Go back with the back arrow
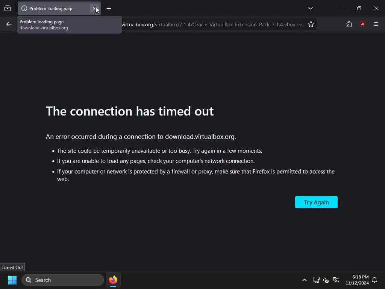The height and width of the screenshot is (289, 385). 9,24
